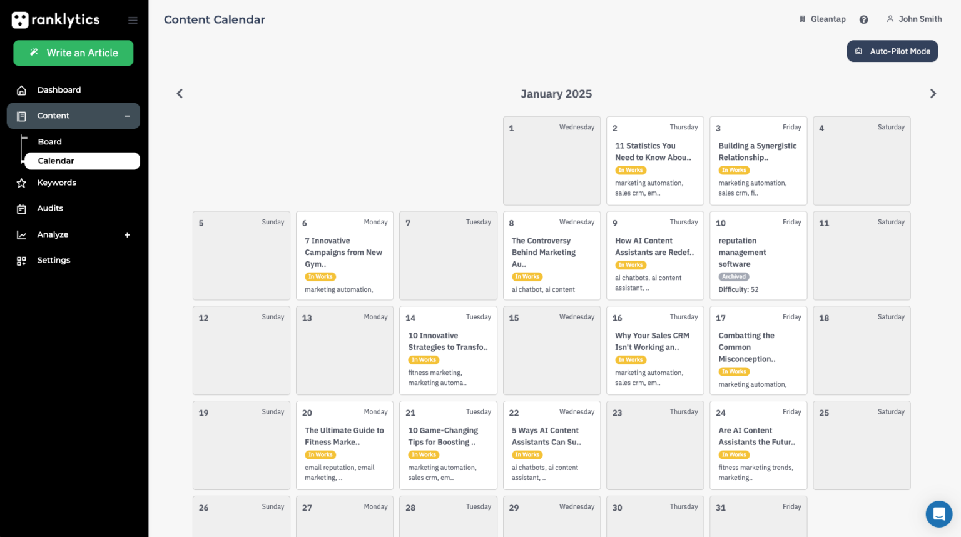The width and height of the screenshot is (961, 537).
Task: Click the Write an Article button
Action: tap(73, 53)
